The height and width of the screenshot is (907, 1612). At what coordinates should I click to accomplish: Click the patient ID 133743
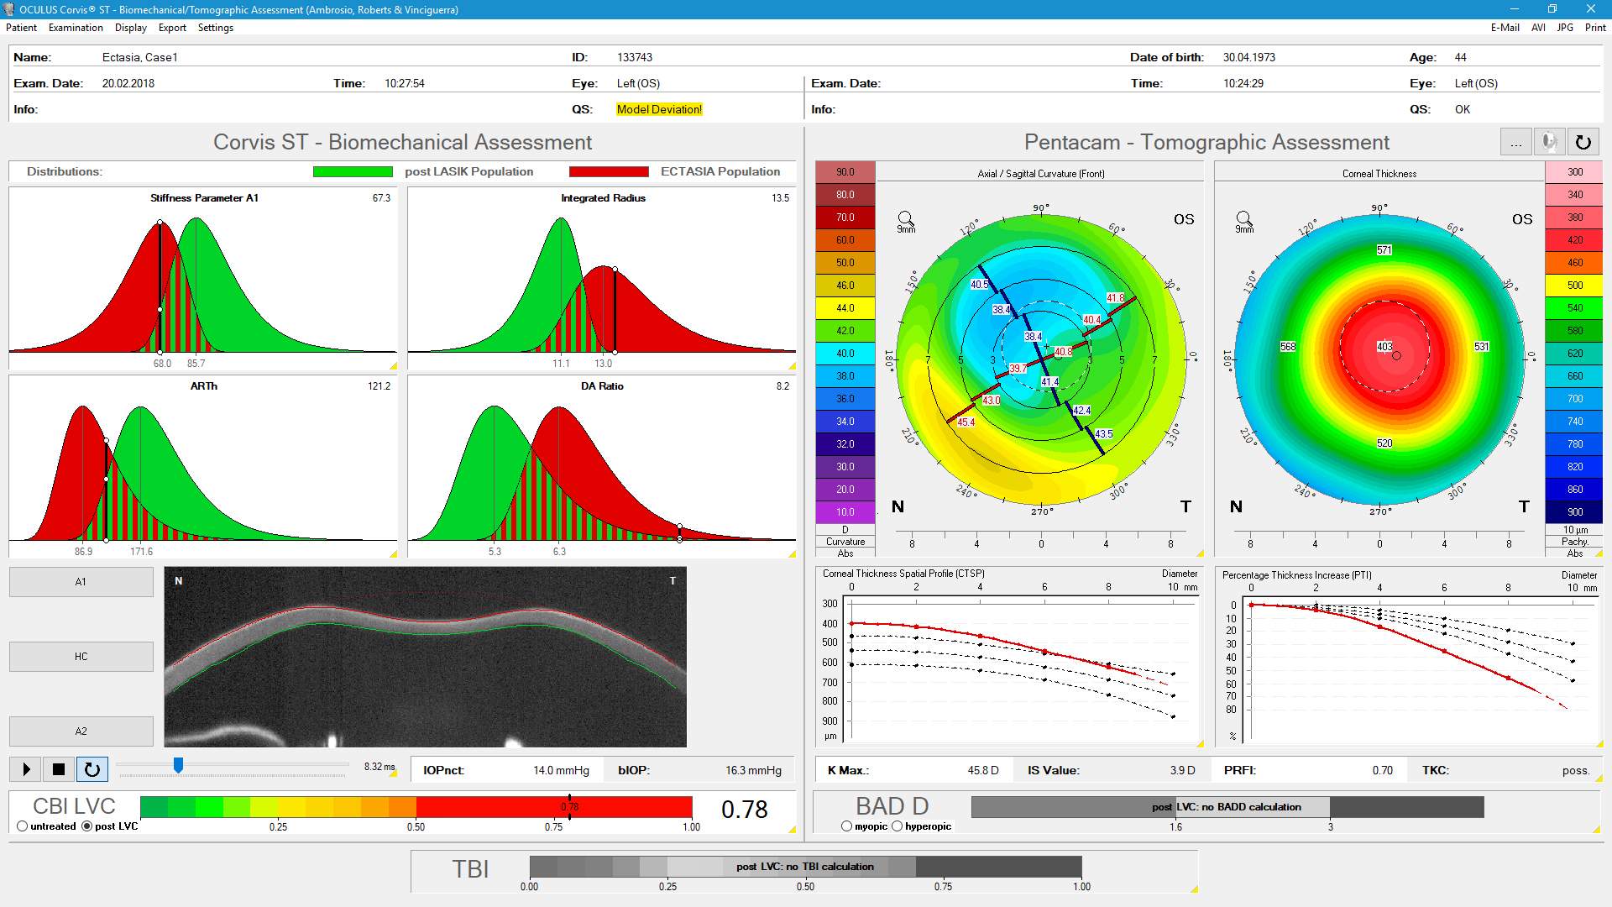coord(635,57)
